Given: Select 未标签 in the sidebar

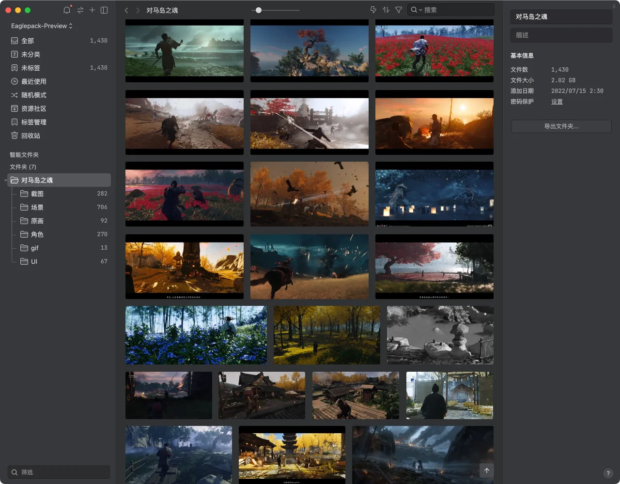Looking at the screenshot, I should coord(59,68).
